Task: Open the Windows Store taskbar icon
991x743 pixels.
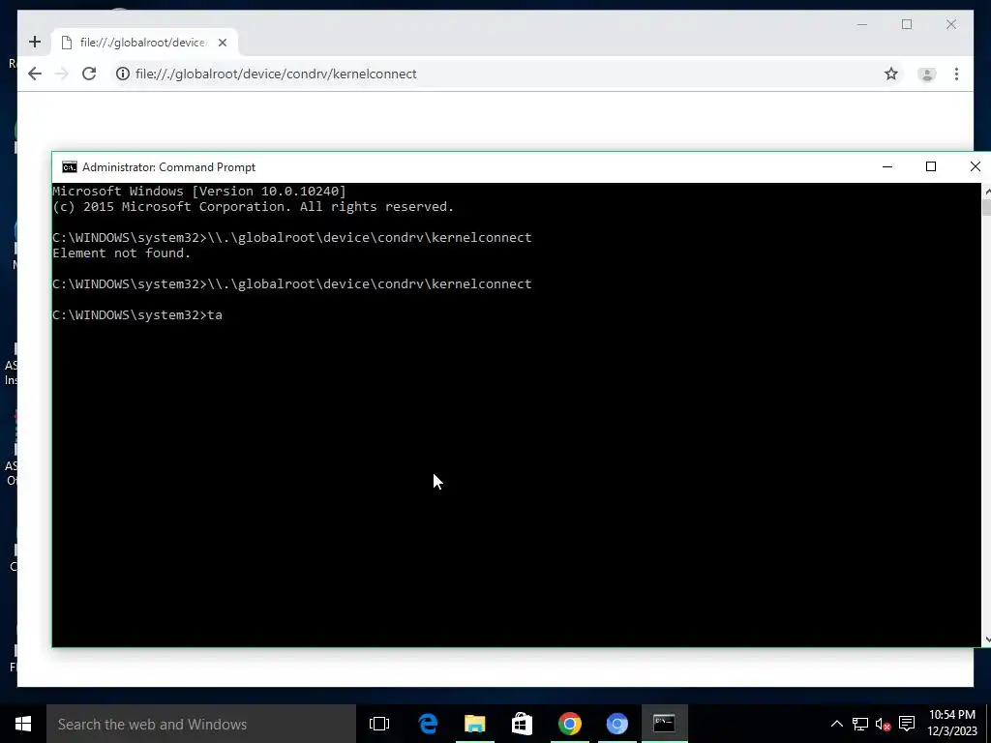Action: tap(522, 724)
